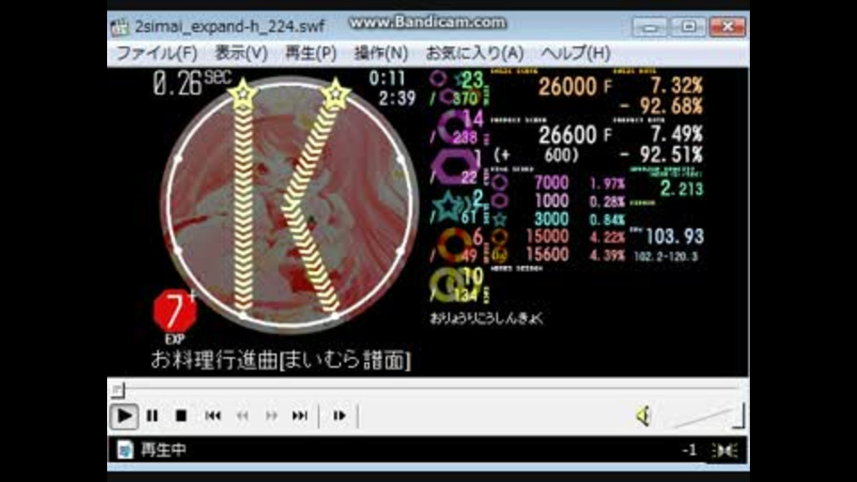This screenshot has width=857, height=482.
Task: Click the 7.49% rate text
Action: pyautogui.click(x=676, y=134)
